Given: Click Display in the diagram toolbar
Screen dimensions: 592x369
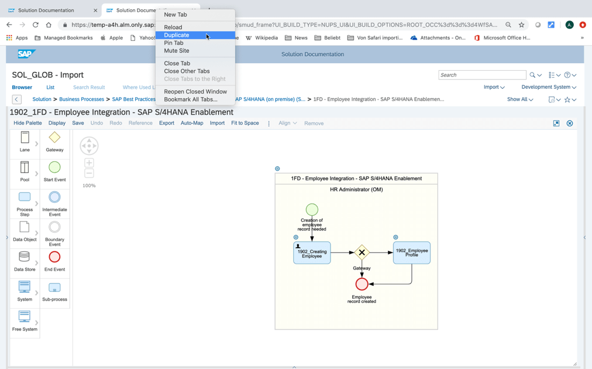Looking at the screenshot, I should [x=57, y=123].
